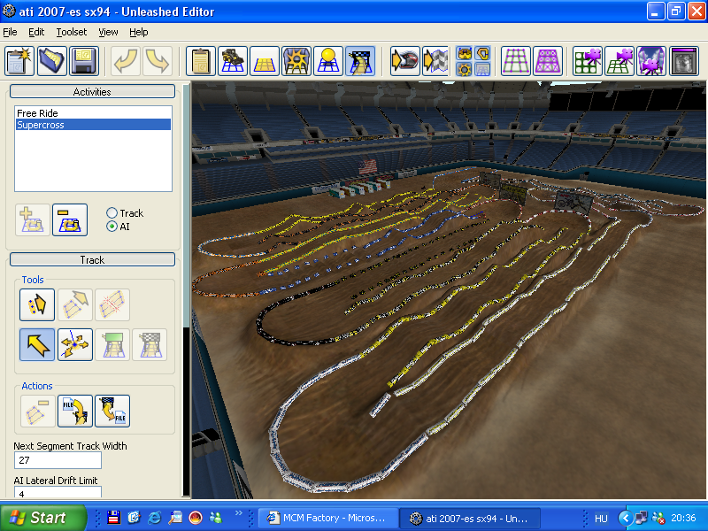Click the export track to file action
This screenshot has height=531, width=708.
(x=112, y=411)
